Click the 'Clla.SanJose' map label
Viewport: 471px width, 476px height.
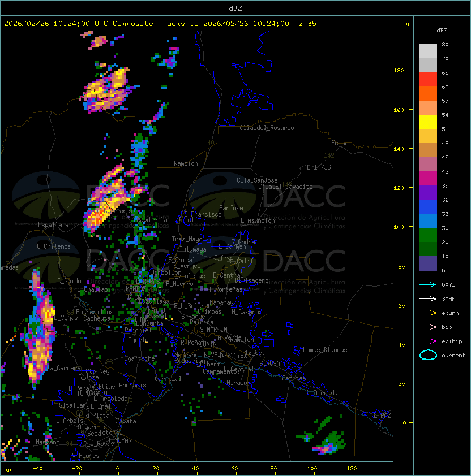(257, 180)
